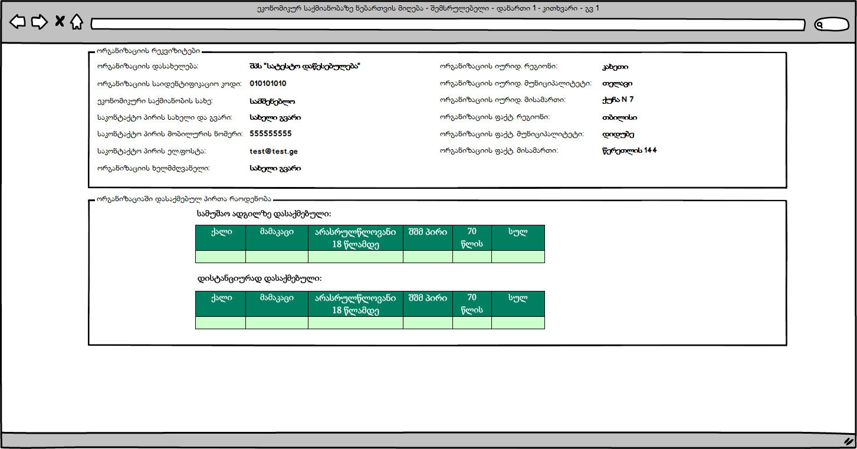Click the შპს "სატესტო დაწესებულება" organization name
Screen dimensions: 857x449
point(304,67)
